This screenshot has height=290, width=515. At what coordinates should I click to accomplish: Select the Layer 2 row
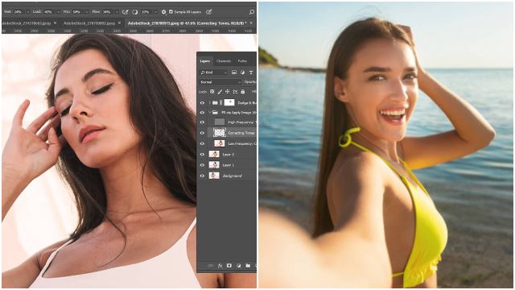228,154
